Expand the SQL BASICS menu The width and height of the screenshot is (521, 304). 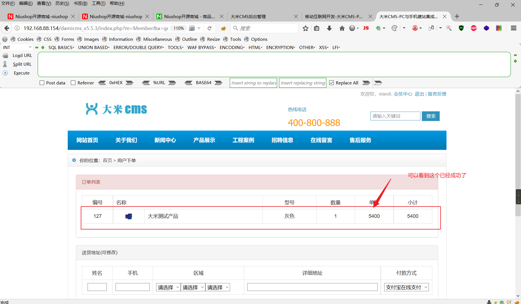pos(61,47)
